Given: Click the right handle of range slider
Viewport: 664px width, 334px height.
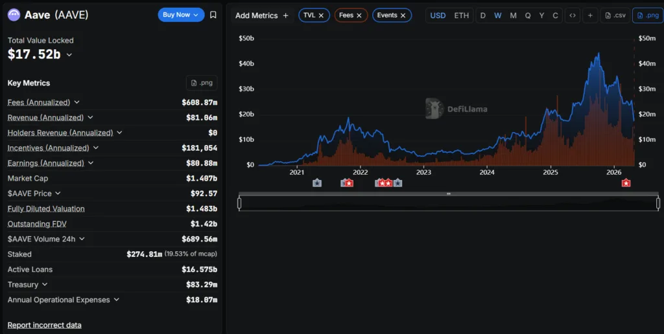Looking at the screenshot, I should 658,203.
